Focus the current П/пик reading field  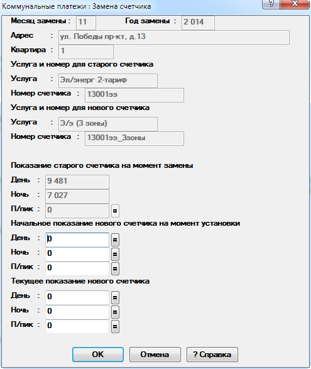click(77, 326)
